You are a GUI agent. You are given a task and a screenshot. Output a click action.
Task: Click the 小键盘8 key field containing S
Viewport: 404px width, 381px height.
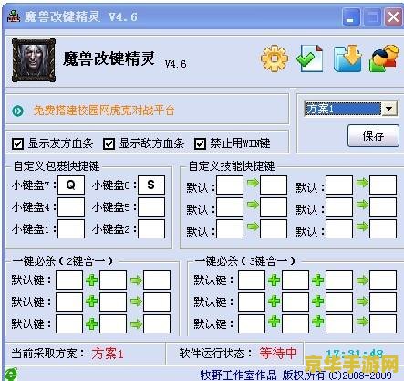[x=151, y=185]
